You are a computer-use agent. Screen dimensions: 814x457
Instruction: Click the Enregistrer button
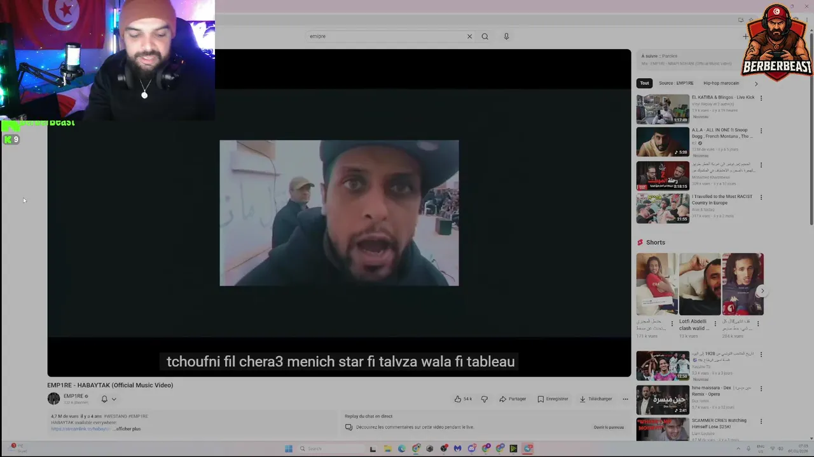553,399
